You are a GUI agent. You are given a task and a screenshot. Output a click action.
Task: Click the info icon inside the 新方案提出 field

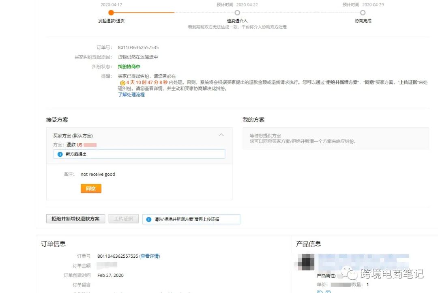pos(59,153)
